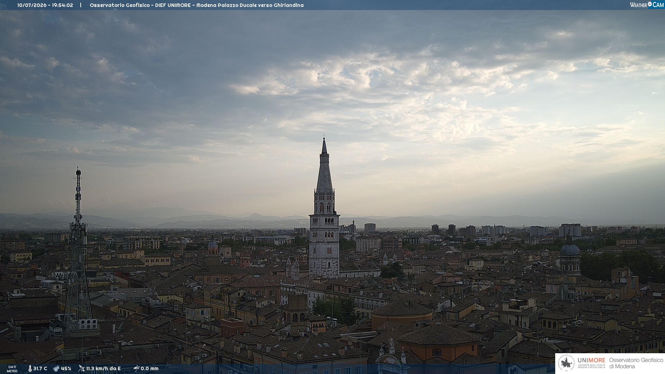Click the humidity droplet icon

56,369
